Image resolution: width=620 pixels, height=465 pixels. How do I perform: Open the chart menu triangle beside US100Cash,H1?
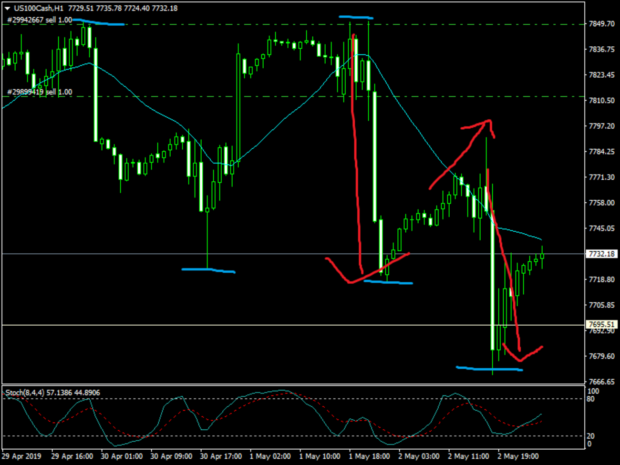click(7, 9)
